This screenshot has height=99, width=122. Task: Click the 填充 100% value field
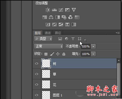point(86,54)
